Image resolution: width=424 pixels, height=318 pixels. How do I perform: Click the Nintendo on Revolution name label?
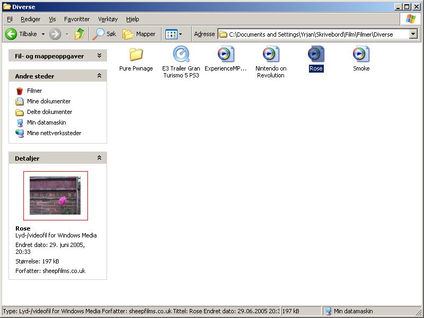pos(271,72)
